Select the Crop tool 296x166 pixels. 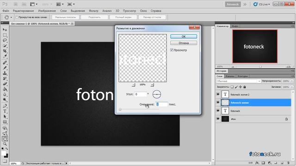(5, 51)
